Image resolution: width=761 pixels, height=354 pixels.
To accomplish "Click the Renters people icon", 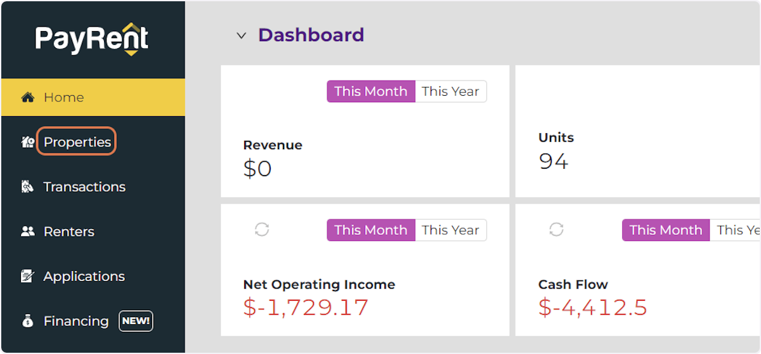I will pos(27,232).
